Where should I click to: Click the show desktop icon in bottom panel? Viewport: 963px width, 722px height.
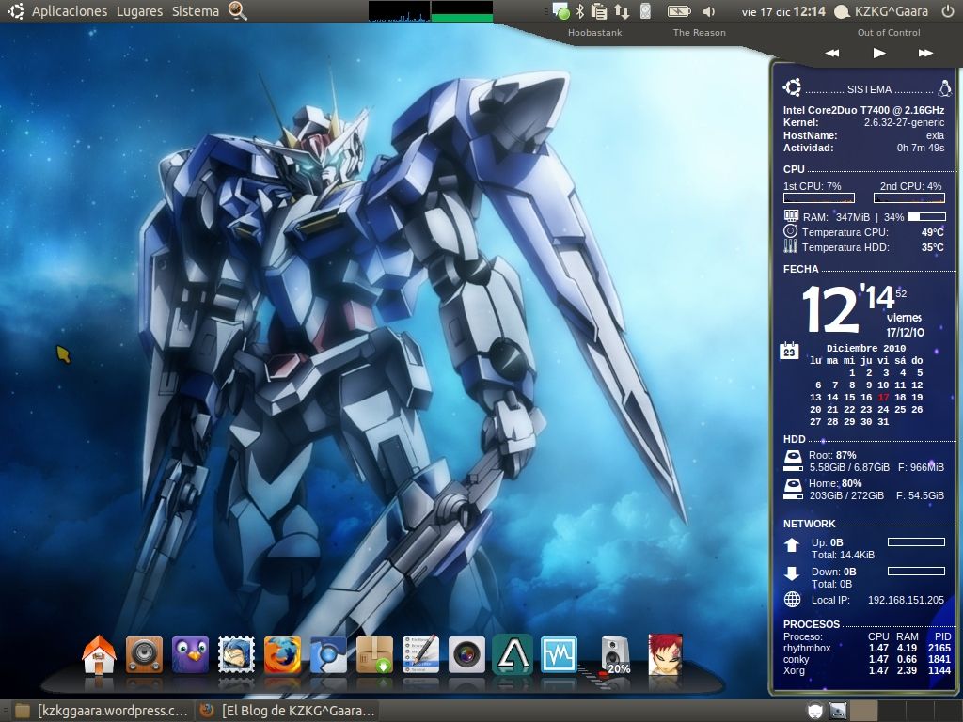[838, 711]
